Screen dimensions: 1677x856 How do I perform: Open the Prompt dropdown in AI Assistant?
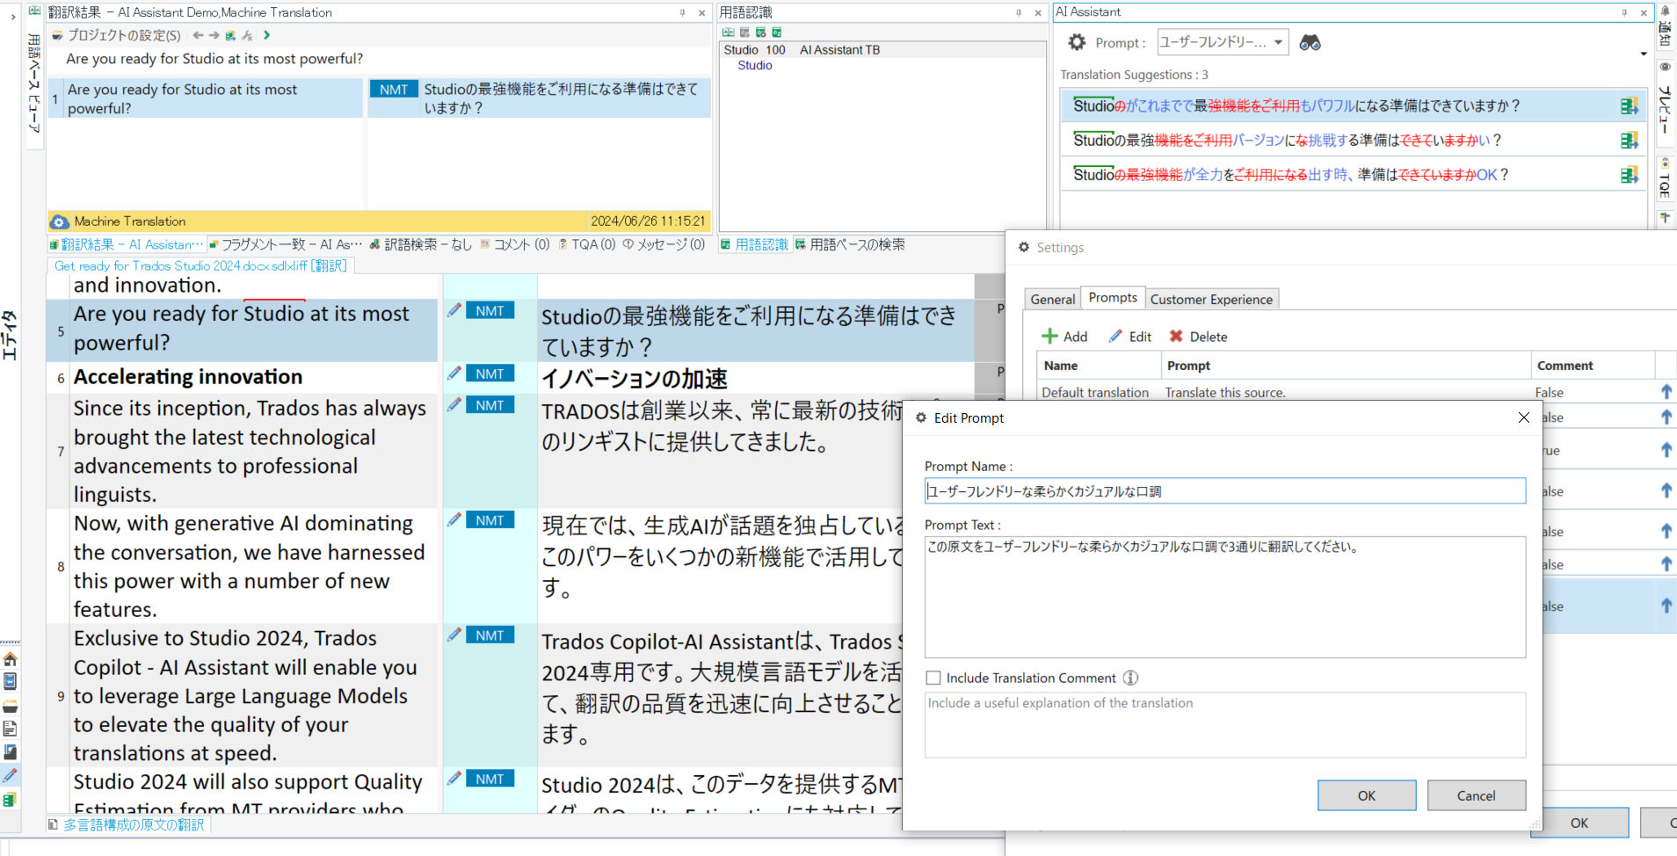click(x=1223, y=42)
